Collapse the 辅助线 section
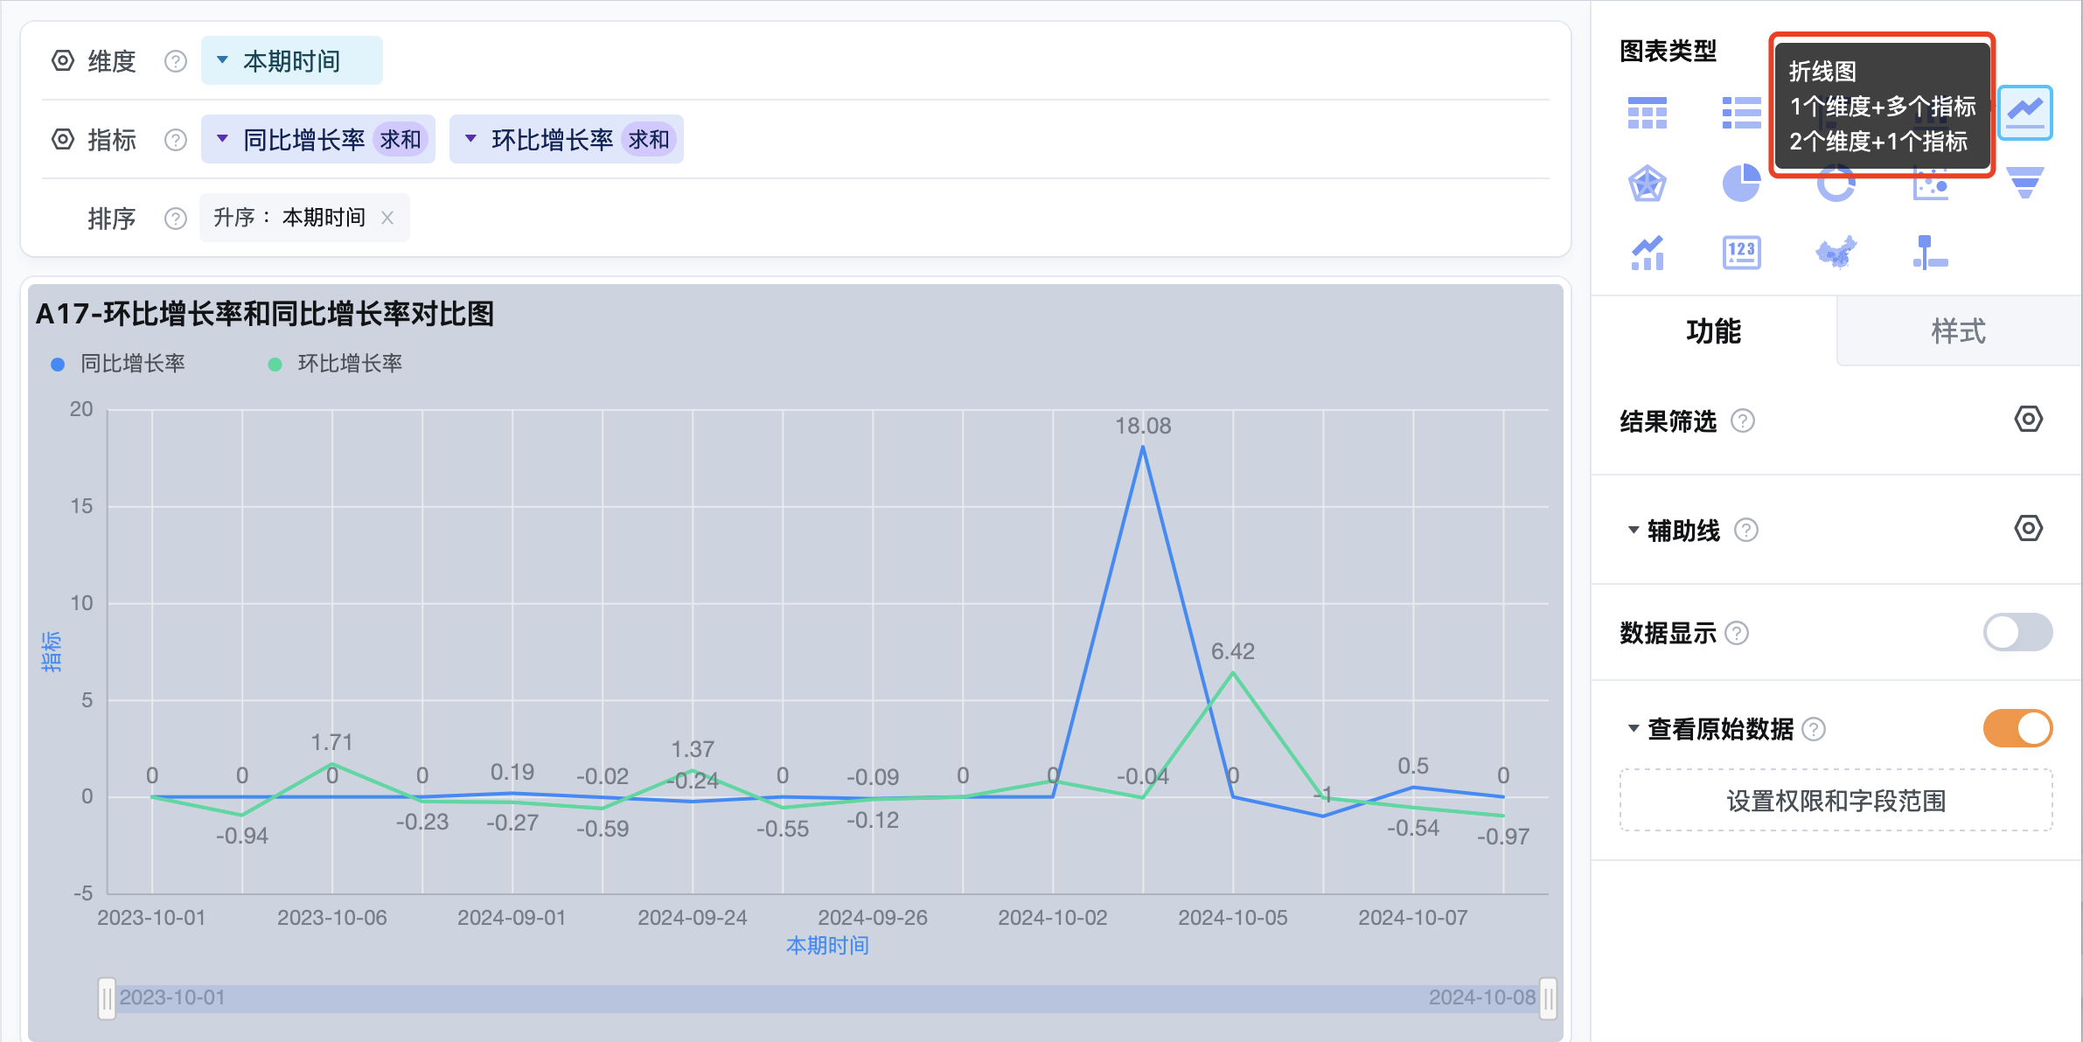The height and width of the screenshot is (1042, 2083). click(x=1633, y=531)
